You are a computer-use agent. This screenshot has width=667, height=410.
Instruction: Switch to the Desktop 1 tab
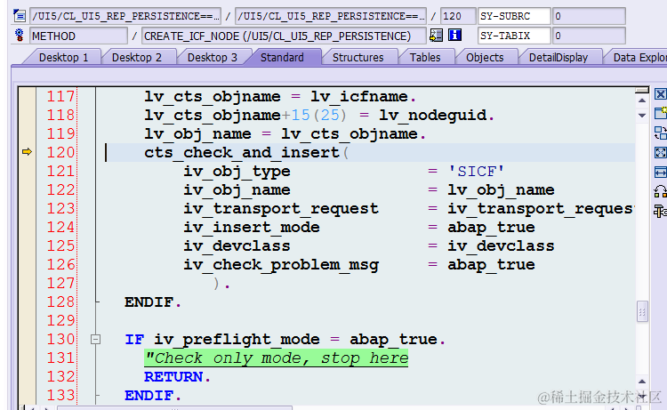click(64, 58)
